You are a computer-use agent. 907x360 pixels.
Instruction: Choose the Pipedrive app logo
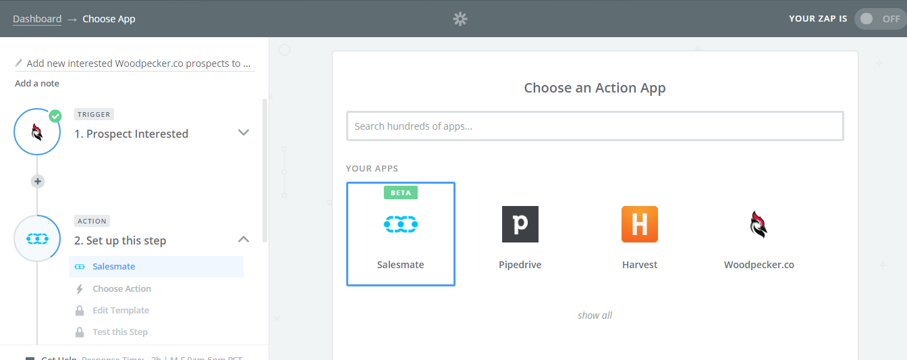click(520, 224)
